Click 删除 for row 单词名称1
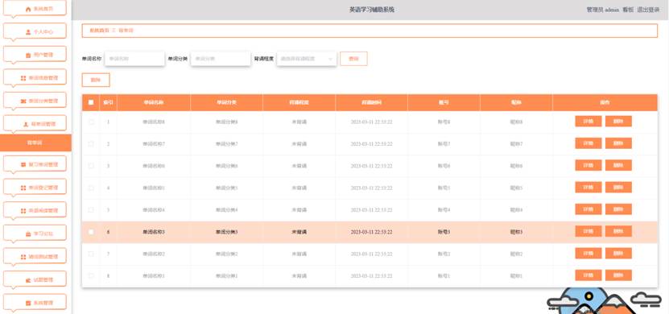This screenshot has width=669, height=314. point(618,275)
